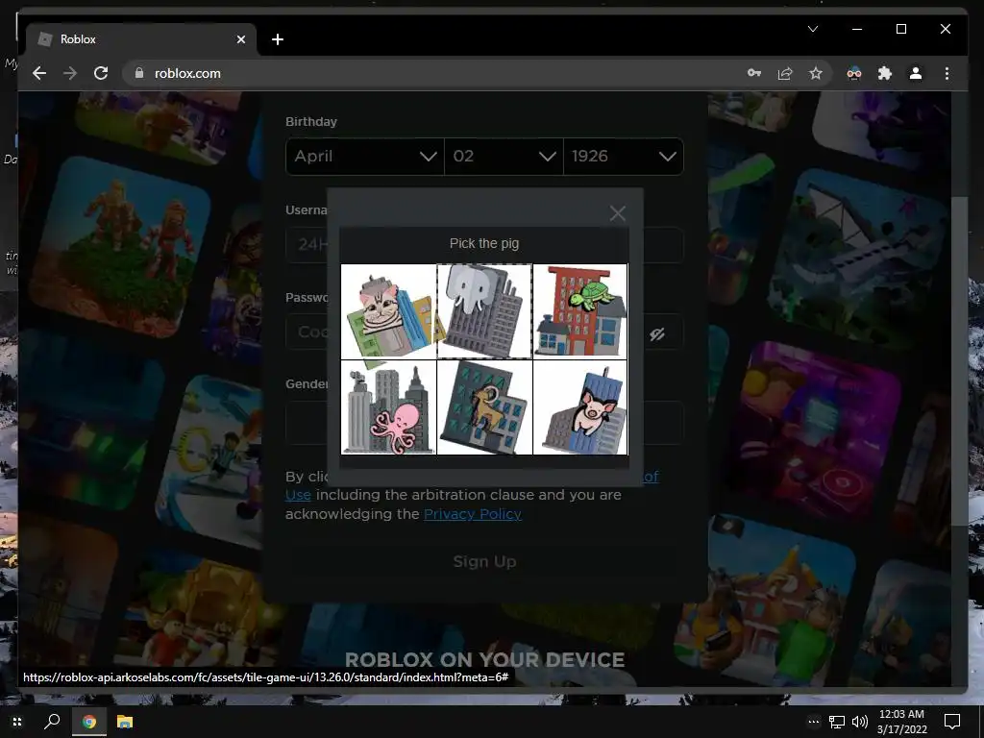Screen dimensions: 984x738
Task: Open the incognito-style extension icon
Action: coord(854,73)
